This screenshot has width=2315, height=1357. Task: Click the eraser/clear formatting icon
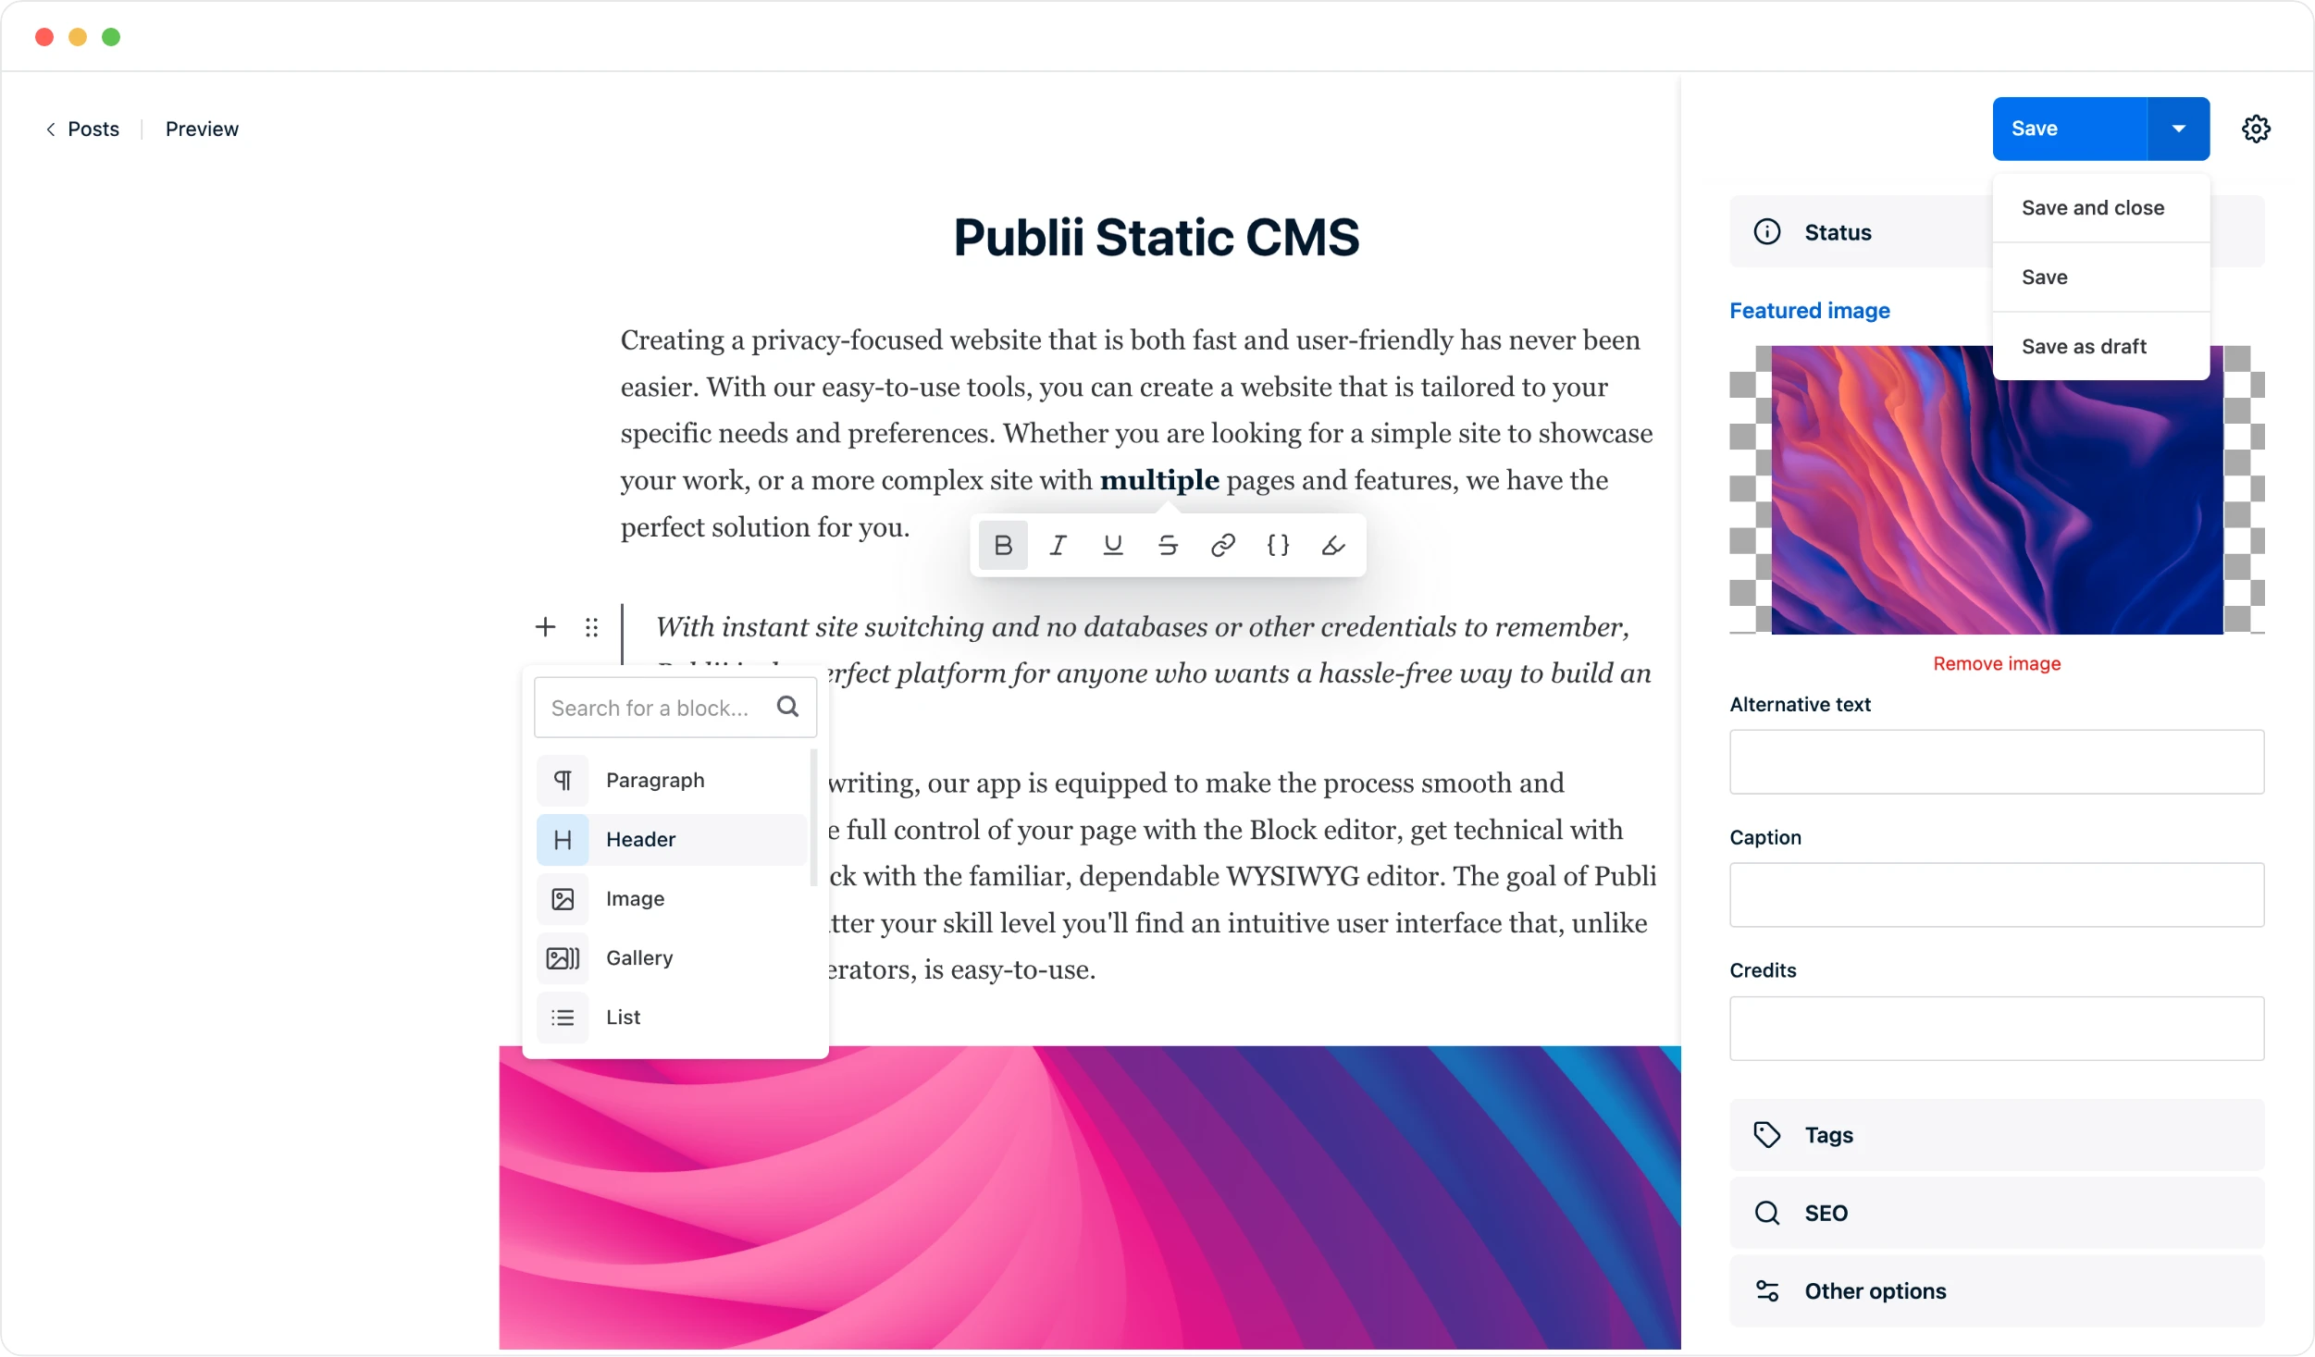(1334, 545)
